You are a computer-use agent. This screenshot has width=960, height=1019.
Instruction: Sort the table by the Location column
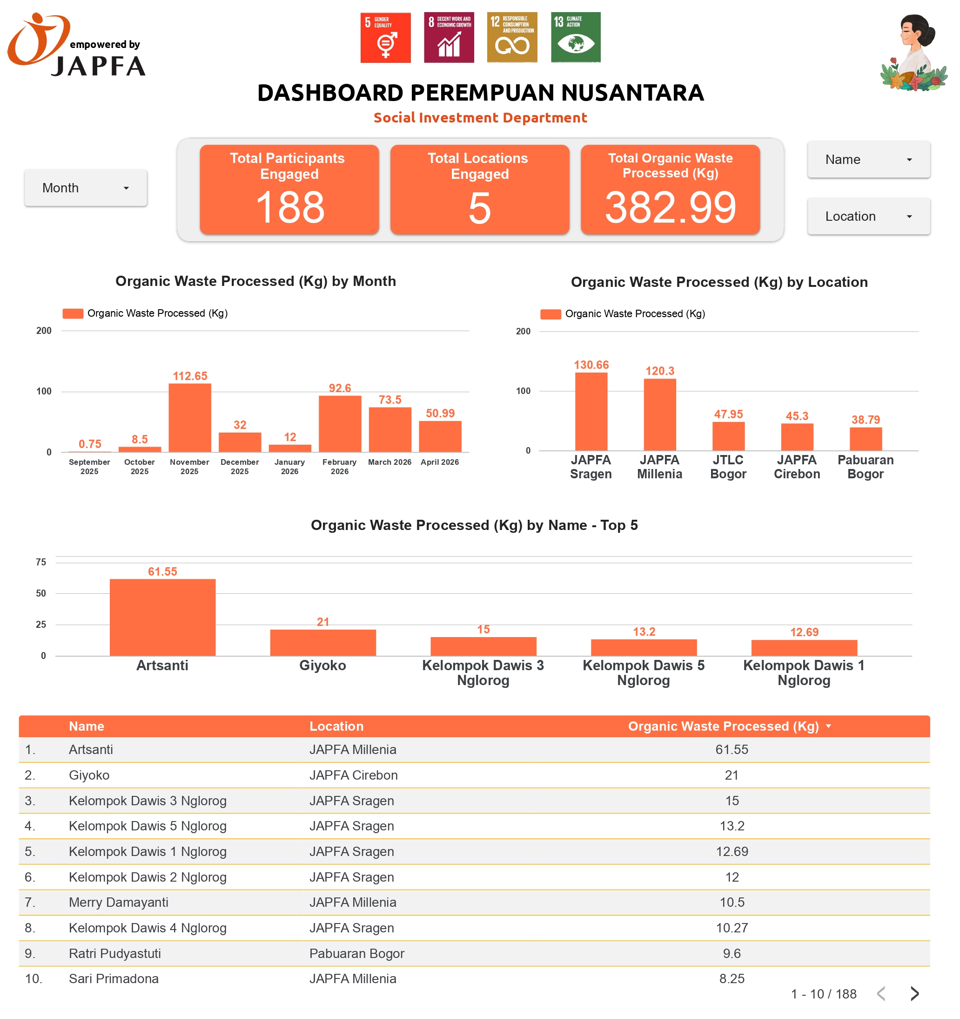pos(336,727)
